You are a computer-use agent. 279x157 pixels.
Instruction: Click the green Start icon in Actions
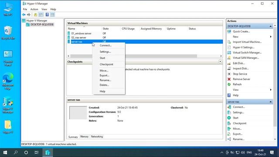click(229, 118)
